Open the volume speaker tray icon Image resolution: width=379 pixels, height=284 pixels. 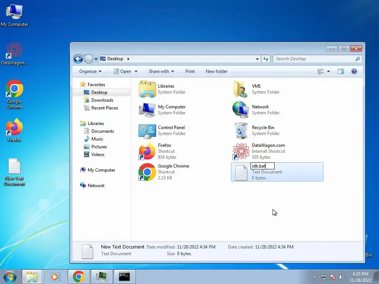tap(341, 277)
